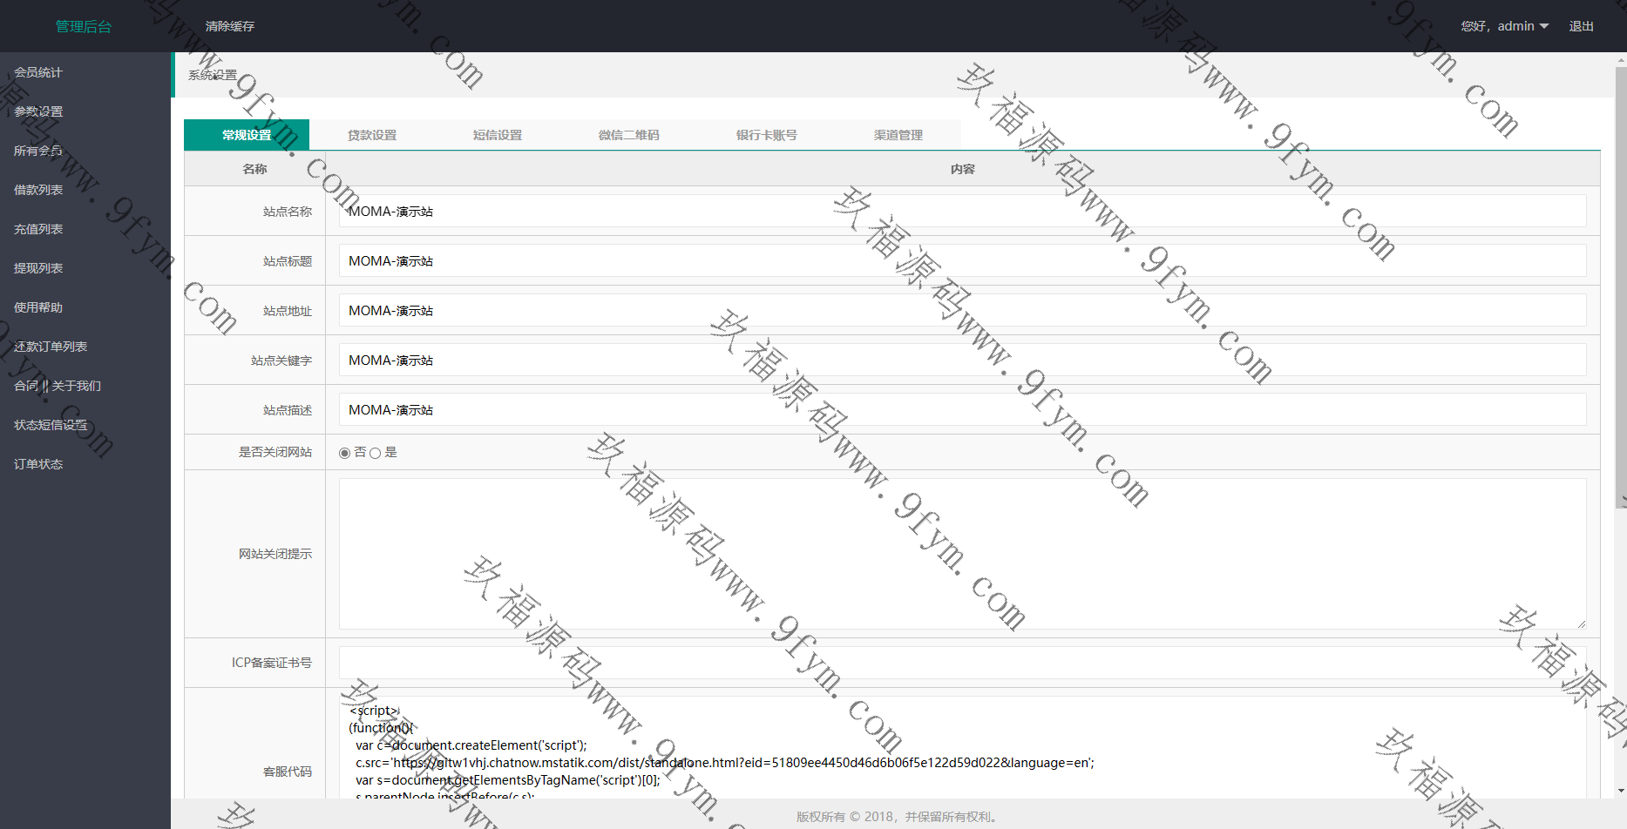Click the 管理后台 logo title
The height and width of the screenshot is (829, 1627).
[x=84, y=26]
